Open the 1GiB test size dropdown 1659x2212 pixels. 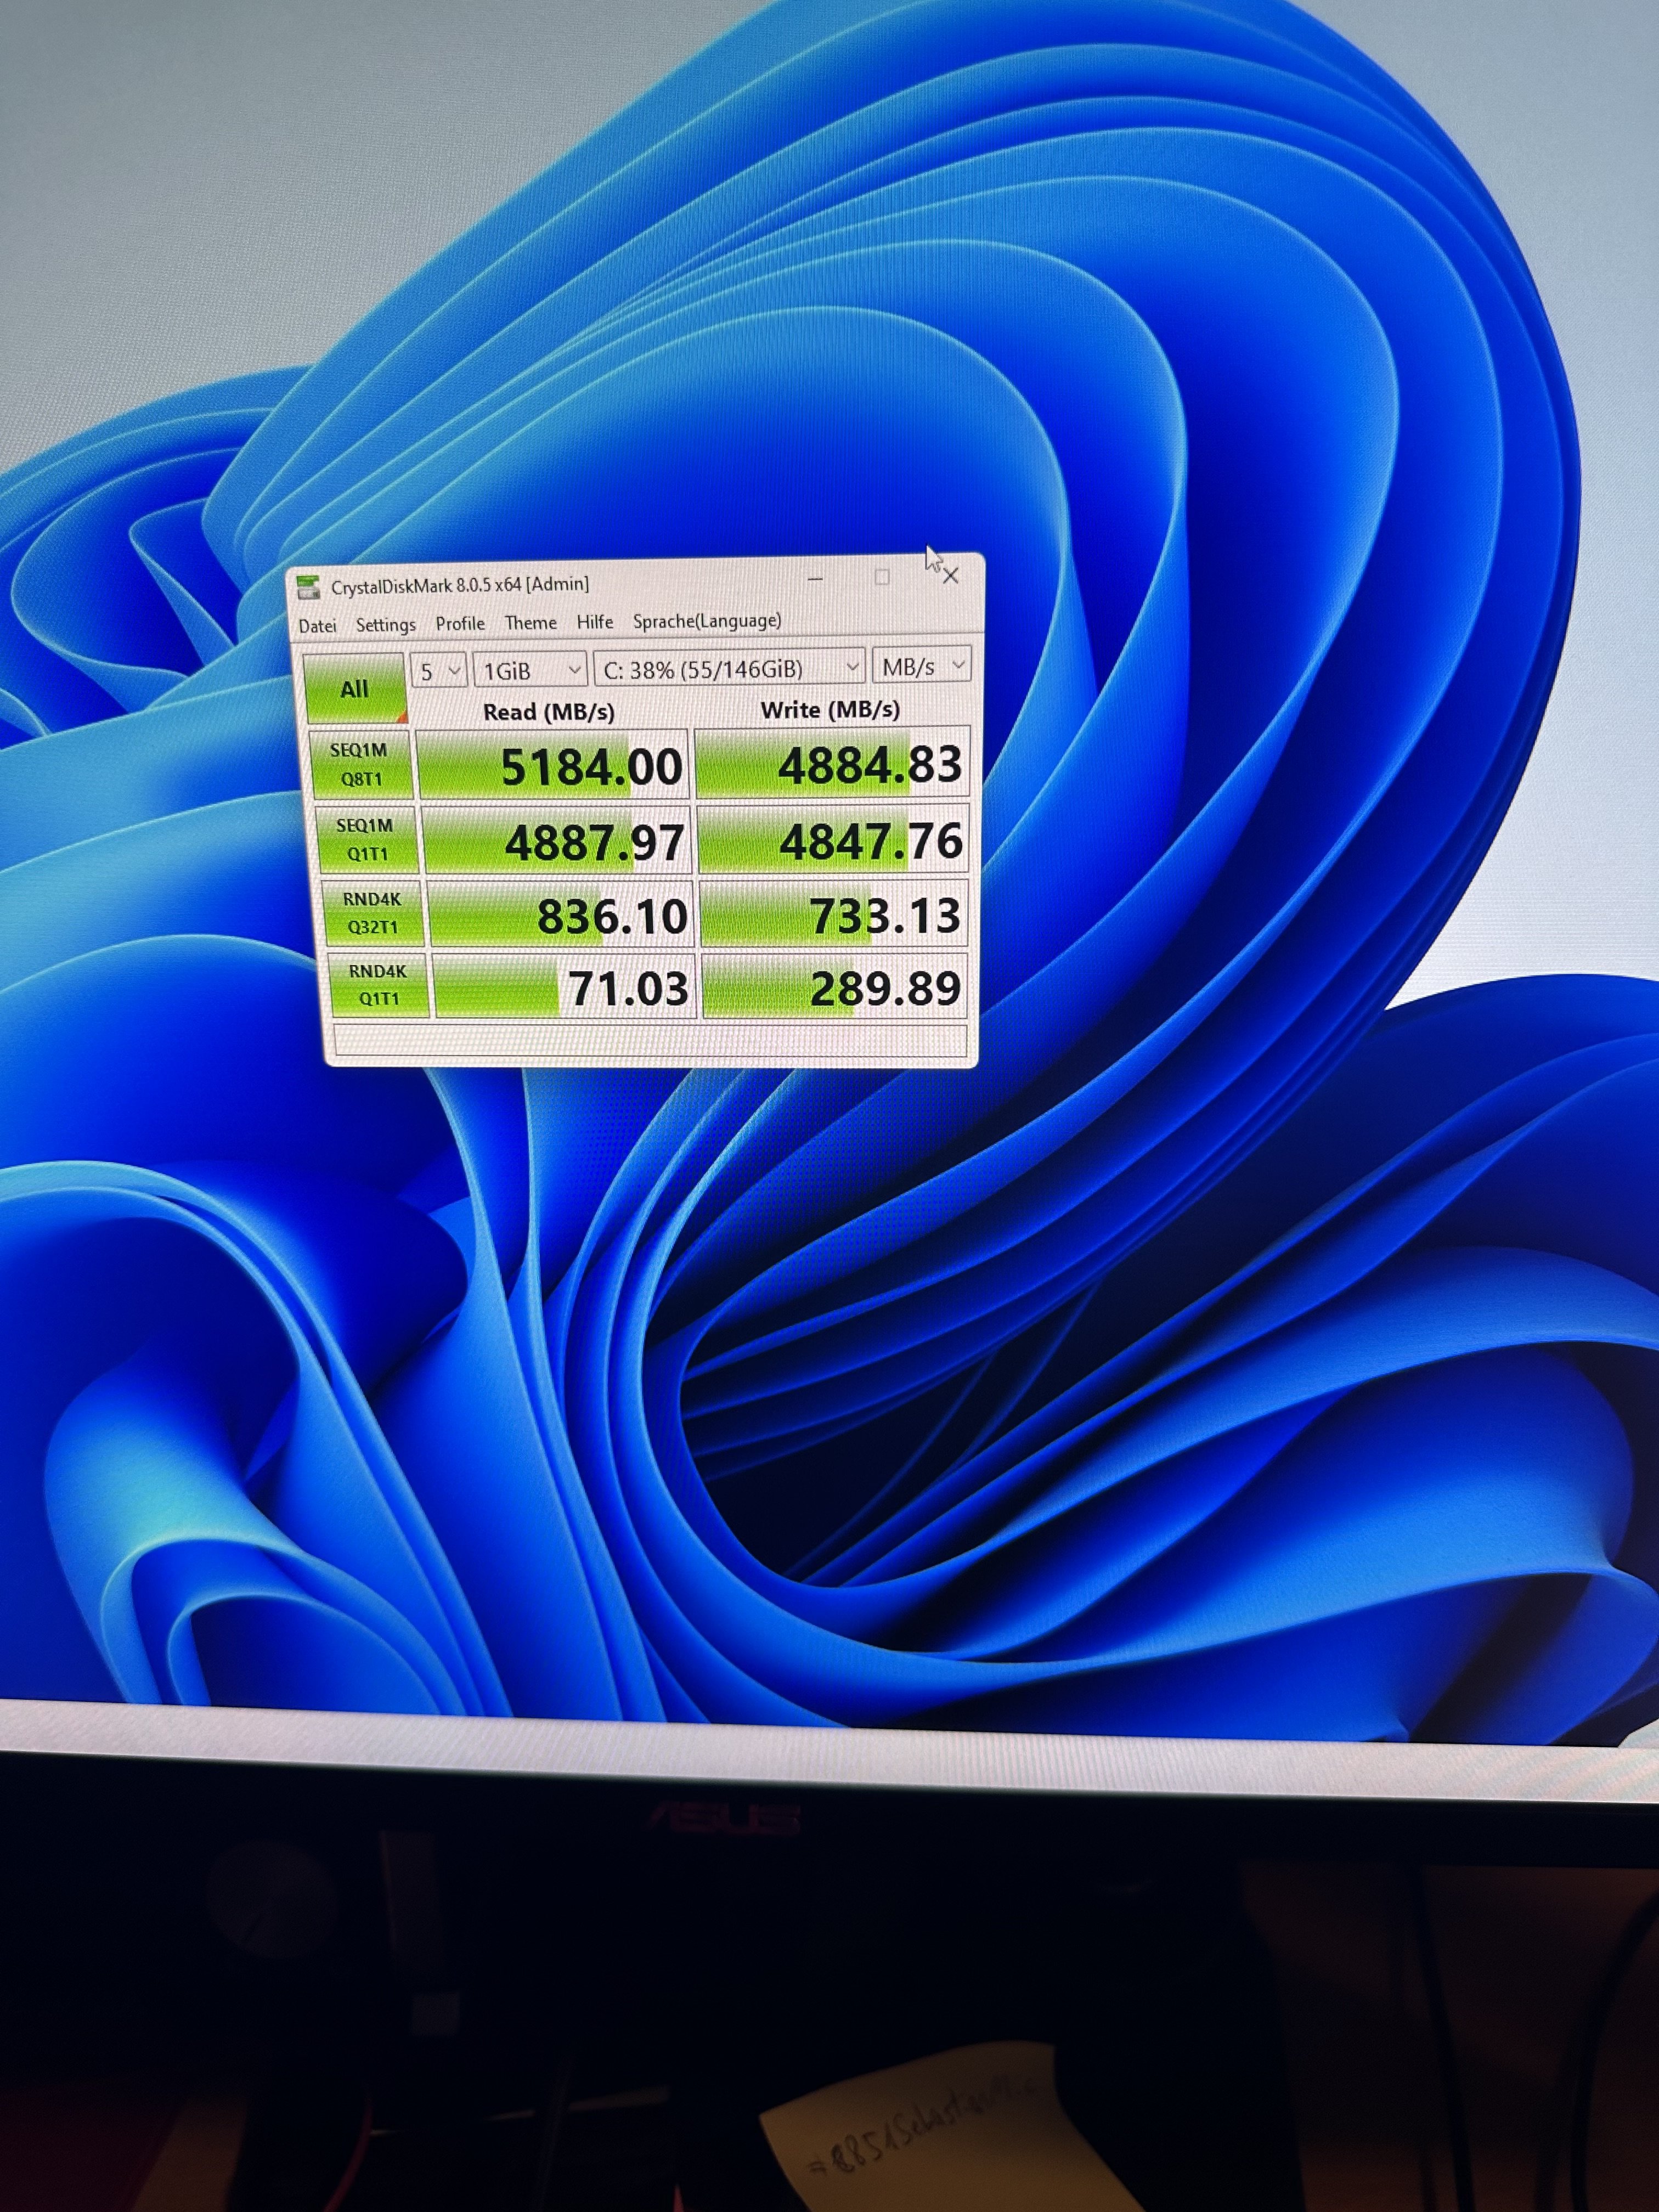(x=529, y=669)
